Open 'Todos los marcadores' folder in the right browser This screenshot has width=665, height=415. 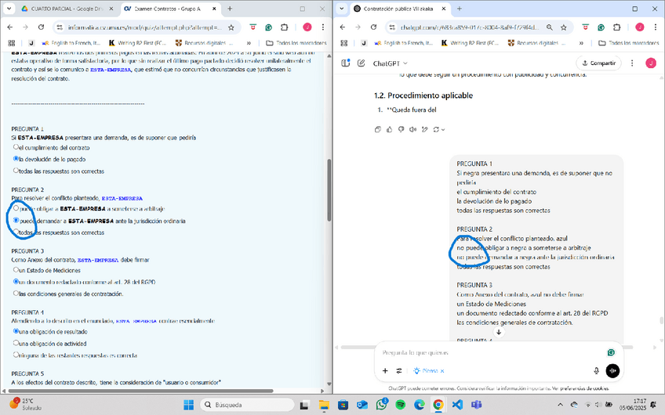click(628, 43)
